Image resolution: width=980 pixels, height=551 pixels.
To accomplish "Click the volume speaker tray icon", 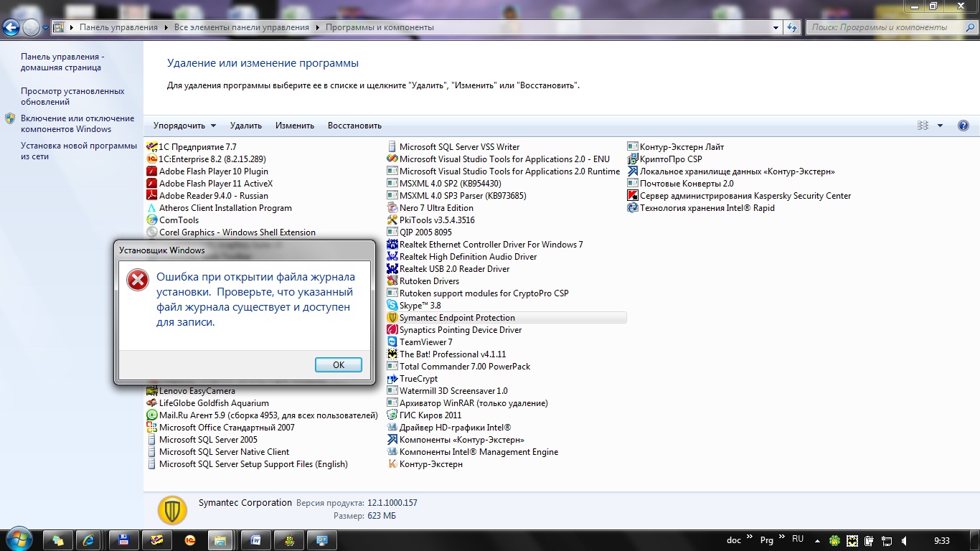I will point(905,540).
